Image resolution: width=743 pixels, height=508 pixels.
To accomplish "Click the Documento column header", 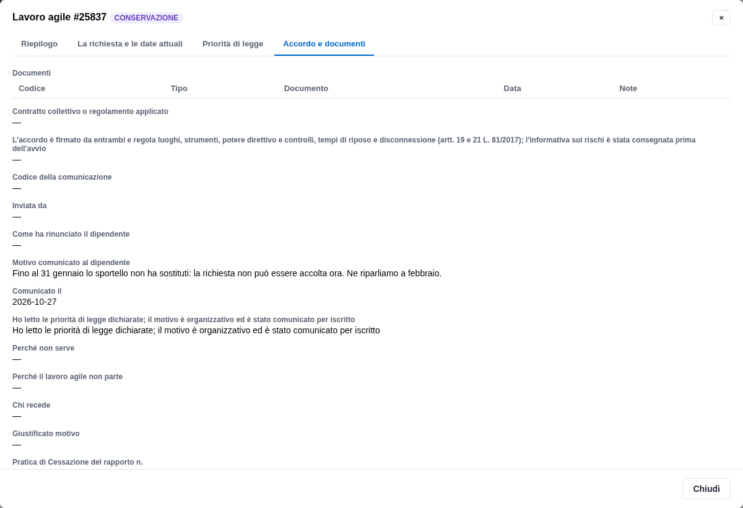I will coord(306,89).
